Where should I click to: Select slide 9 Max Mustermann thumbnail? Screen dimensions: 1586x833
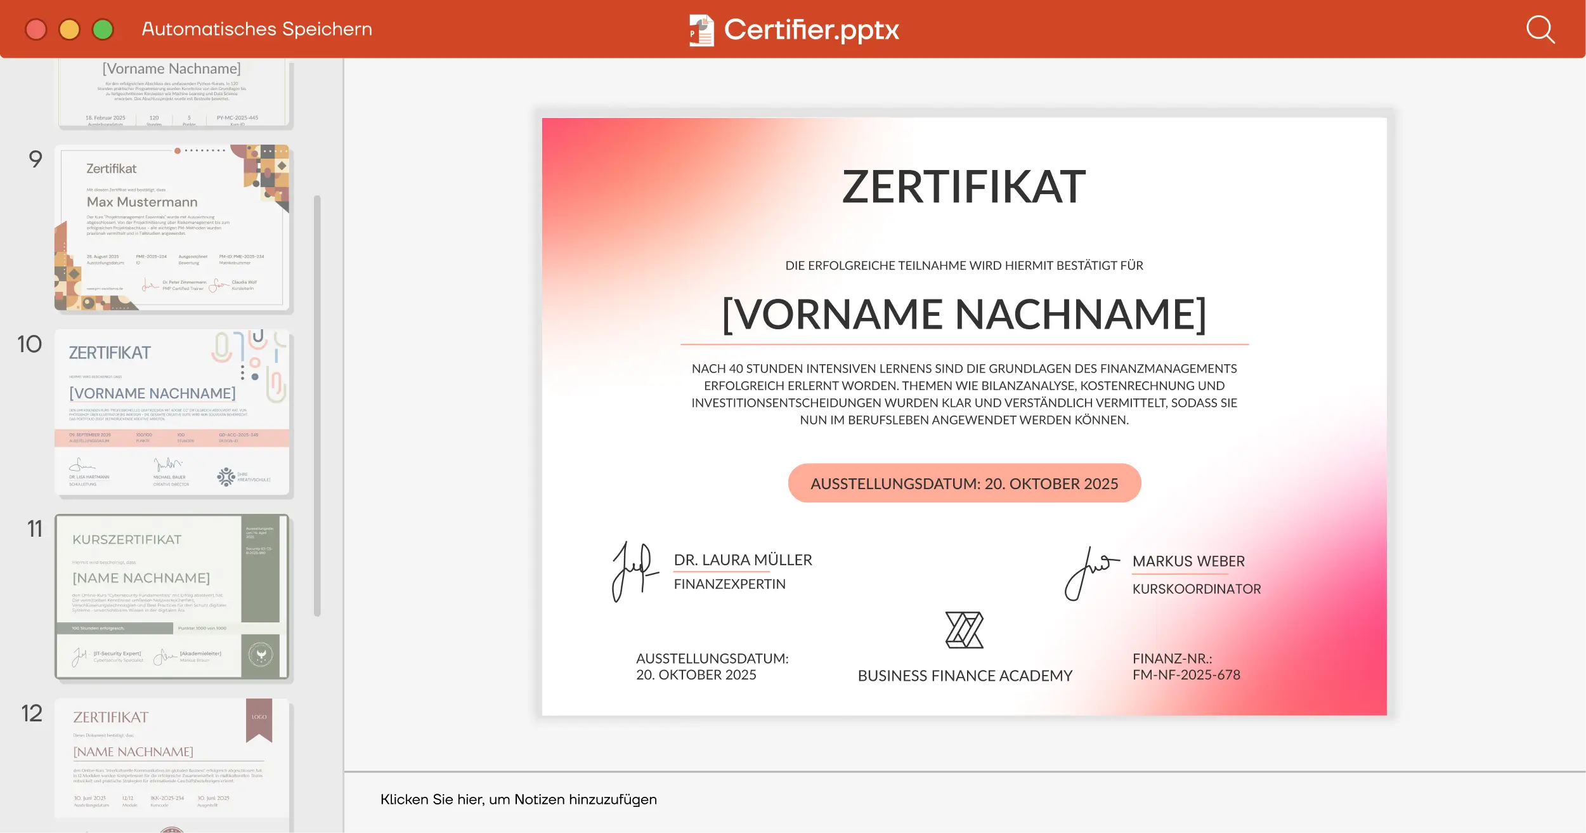pos(172,228)
